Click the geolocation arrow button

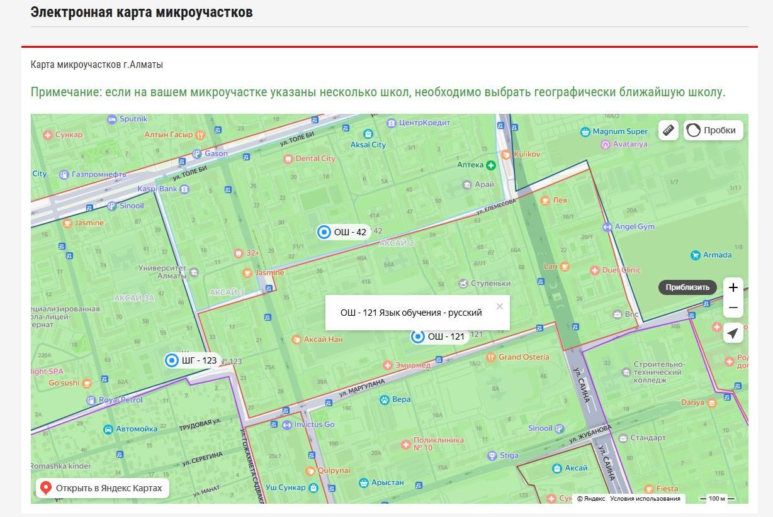733,333
